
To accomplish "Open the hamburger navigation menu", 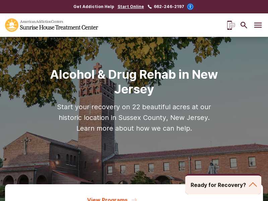I will pyautogui.click(x=258, y=25).
